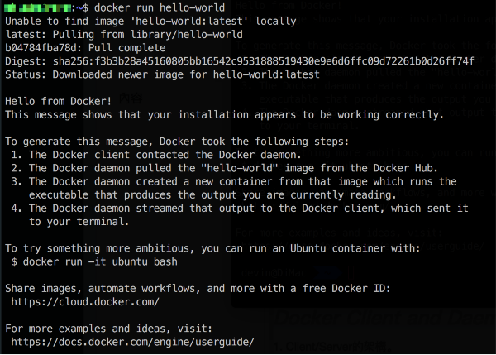Click the blurred username in the prompt
The image size is (496, 355).
pyautogui.click(x=38, y=7)
